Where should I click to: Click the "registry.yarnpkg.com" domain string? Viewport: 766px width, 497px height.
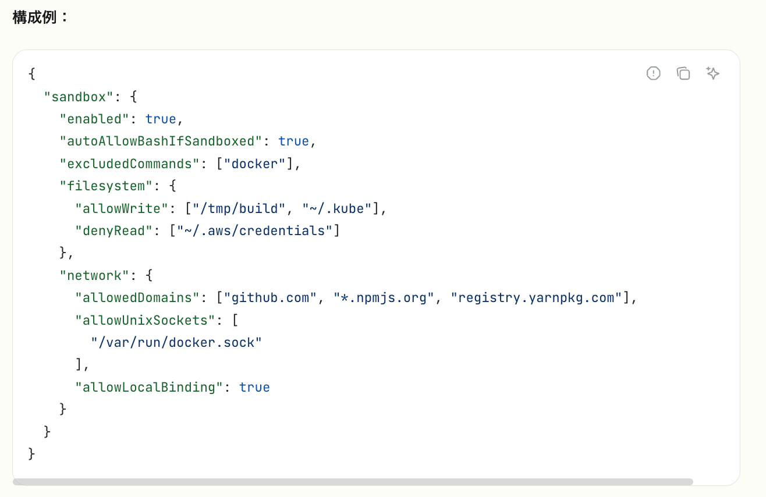[536, 298]
